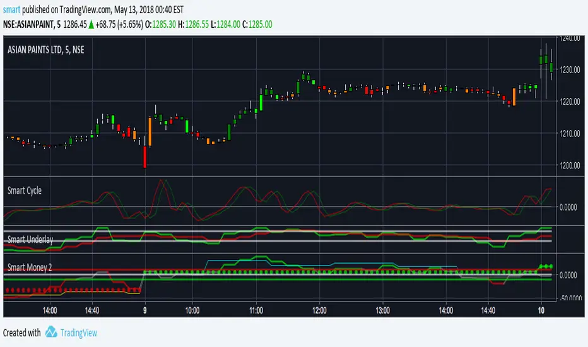
Task: Select the Smart Money 2 indicator label
Action: pos(30,268)
